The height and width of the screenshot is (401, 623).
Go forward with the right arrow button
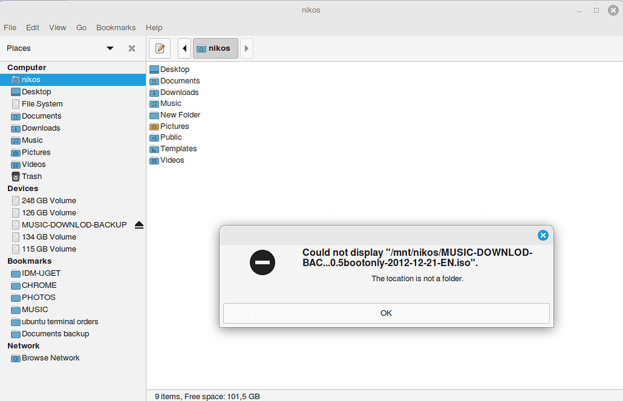(x=247, y=49)
